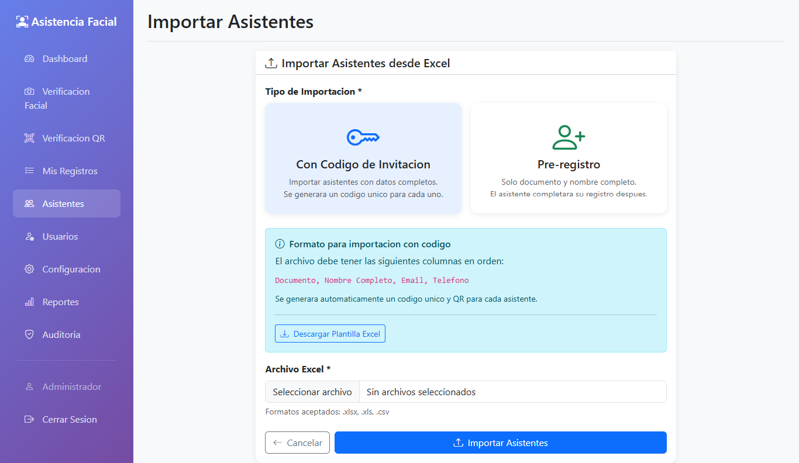Click the shield icon for Auditoria
799x463 pixels.
[29, 335]
